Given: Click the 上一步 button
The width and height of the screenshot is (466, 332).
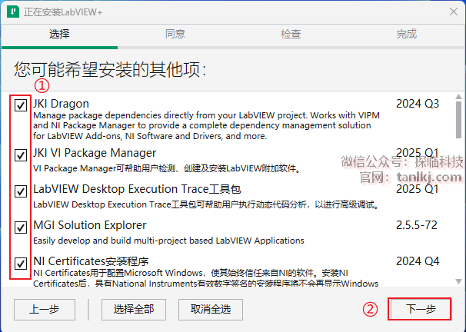Looking at the screenshot, I should (x=45, y=310).
